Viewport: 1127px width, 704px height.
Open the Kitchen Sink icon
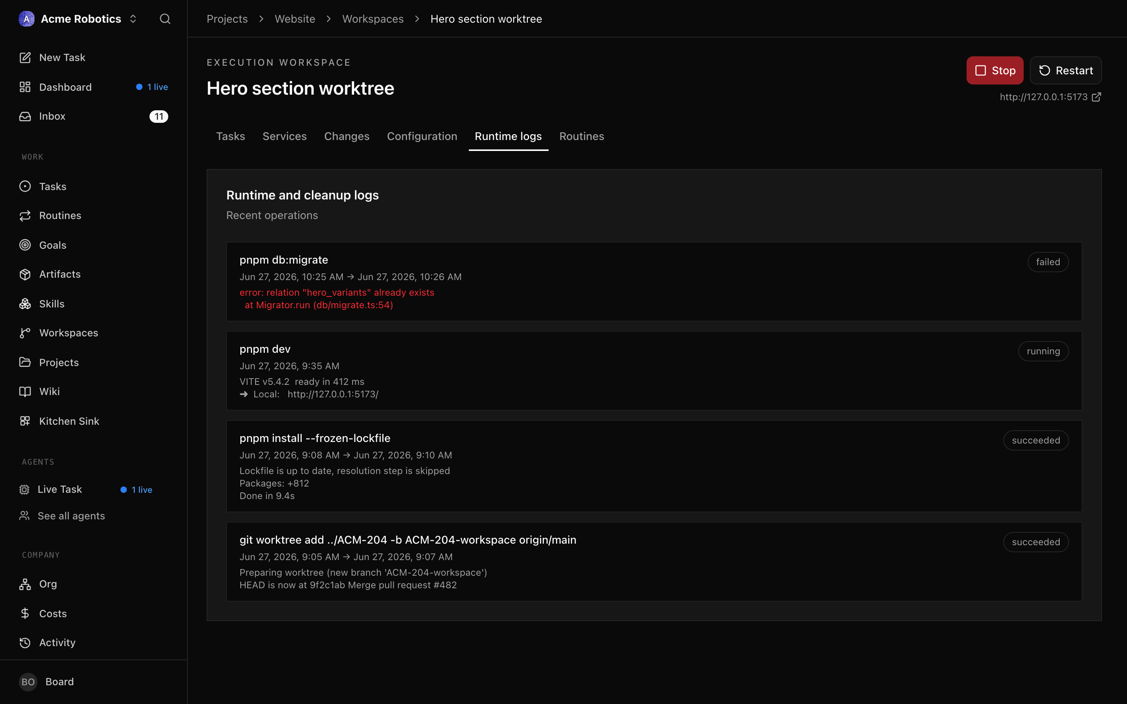click(x=25, y=421)
